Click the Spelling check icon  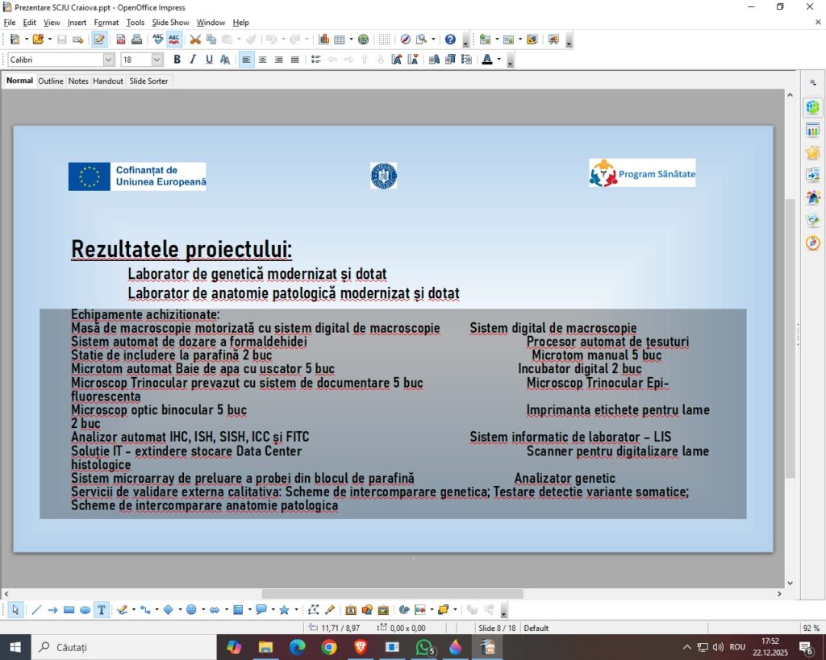click(157, 39)
